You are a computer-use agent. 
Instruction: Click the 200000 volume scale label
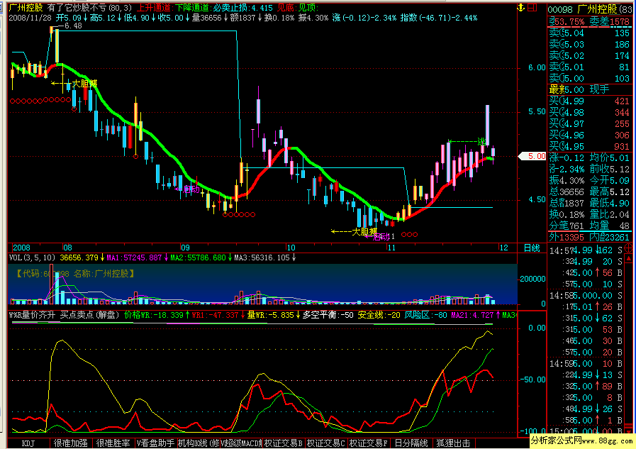pos(532,279)
